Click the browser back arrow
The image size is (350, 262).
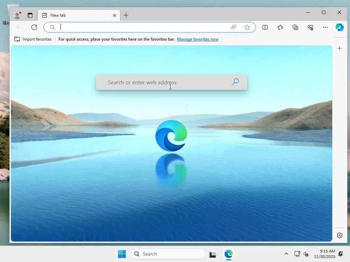coord(19,27)
